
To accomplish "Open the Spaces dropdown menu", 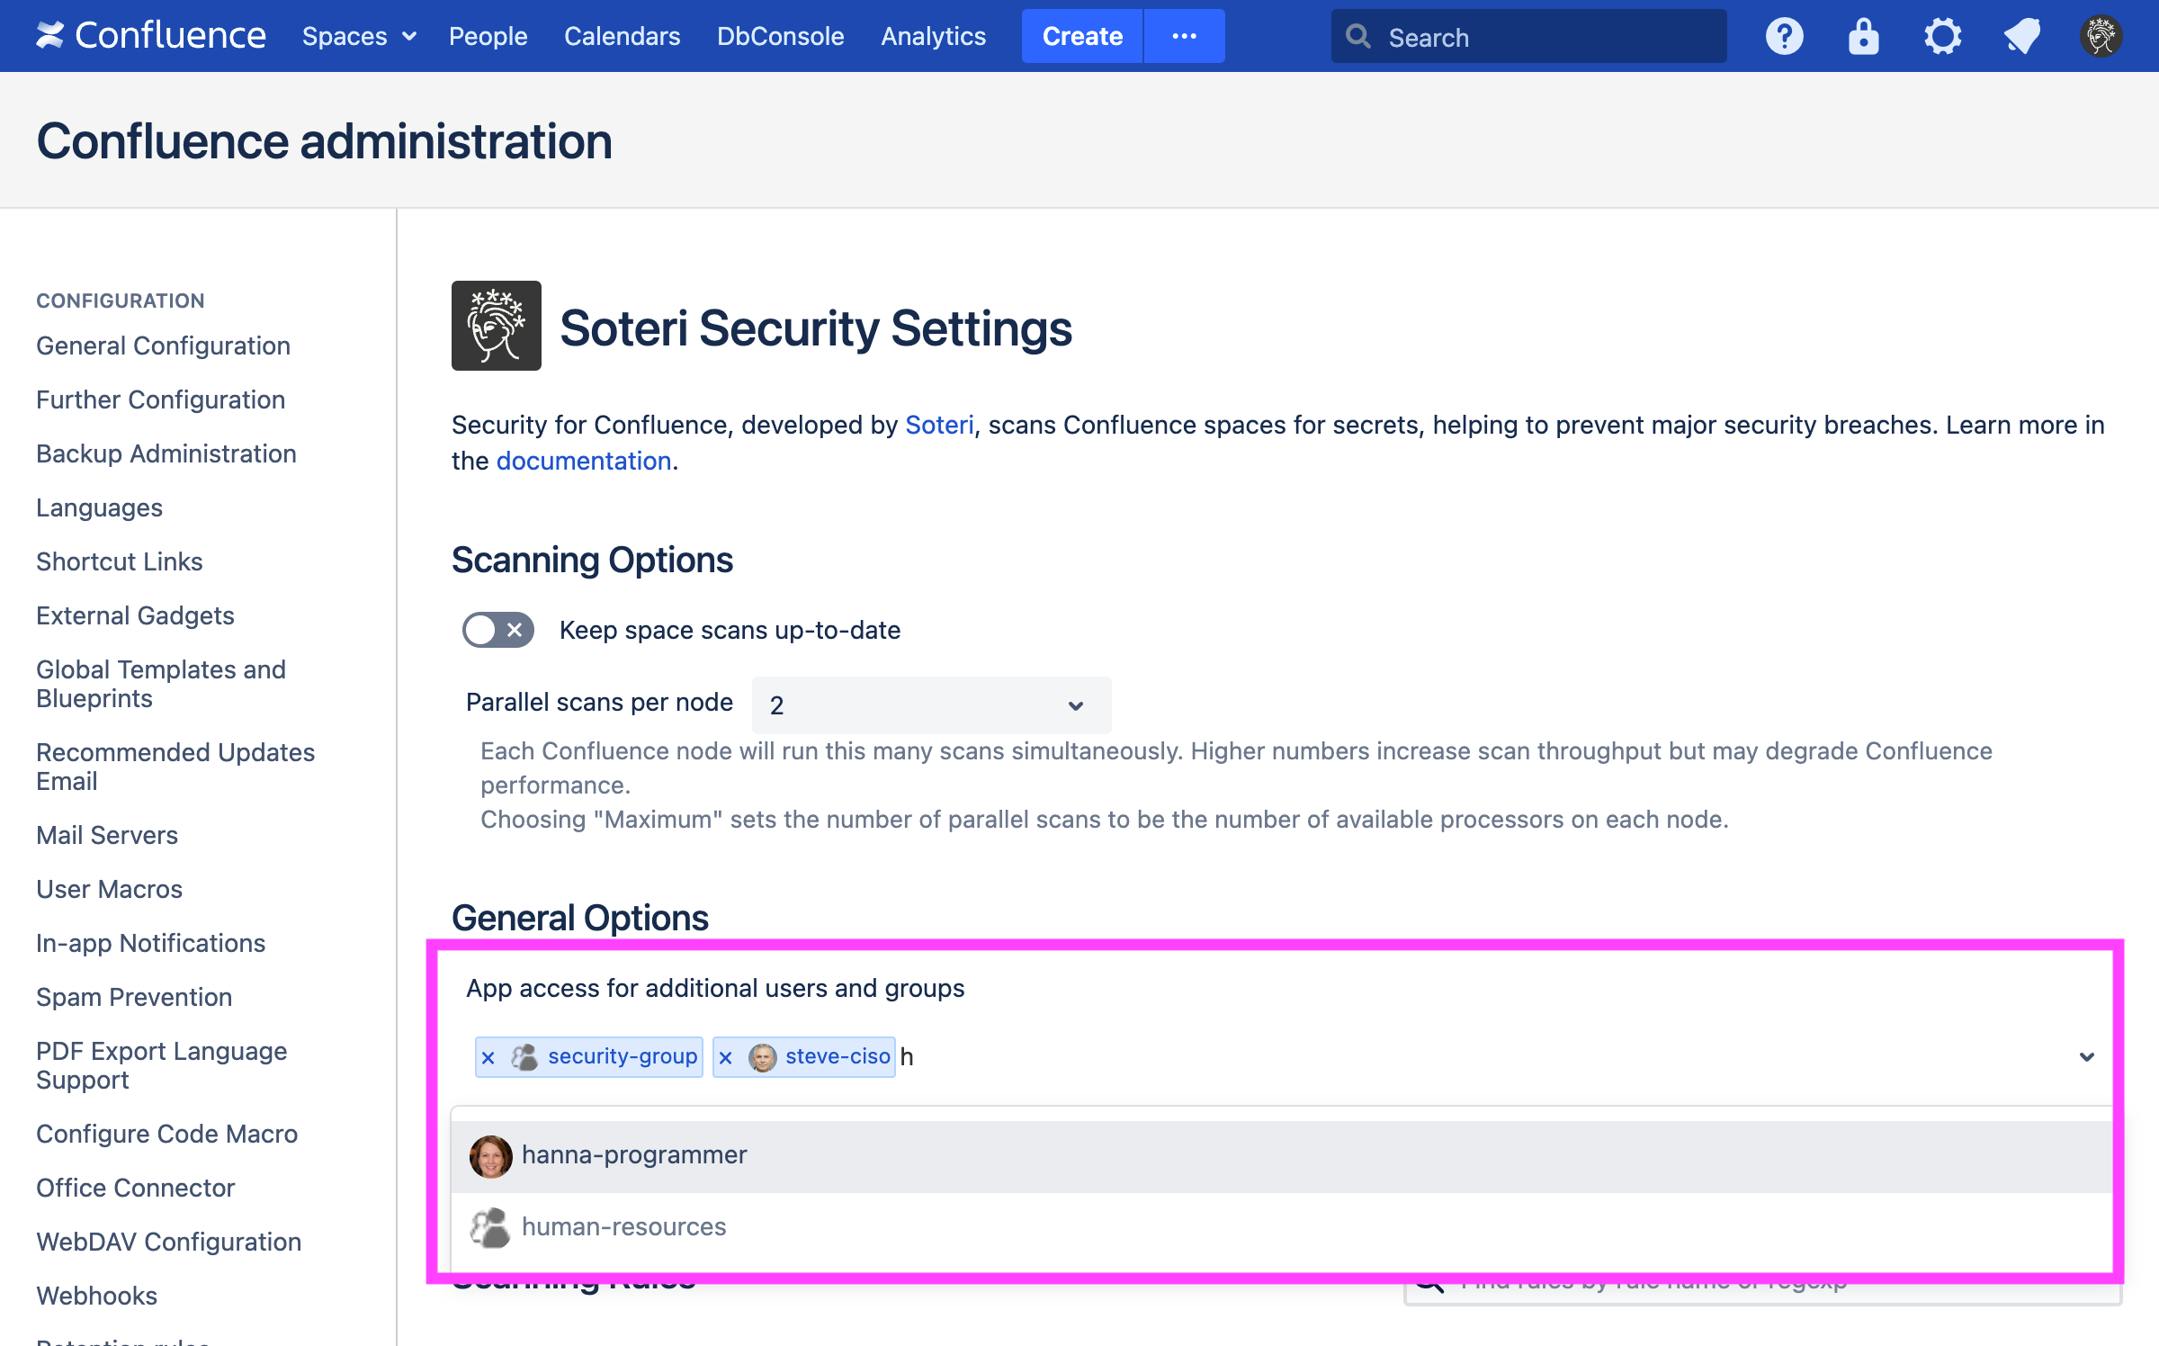I will pyautogui.click(x=358, y=36).
